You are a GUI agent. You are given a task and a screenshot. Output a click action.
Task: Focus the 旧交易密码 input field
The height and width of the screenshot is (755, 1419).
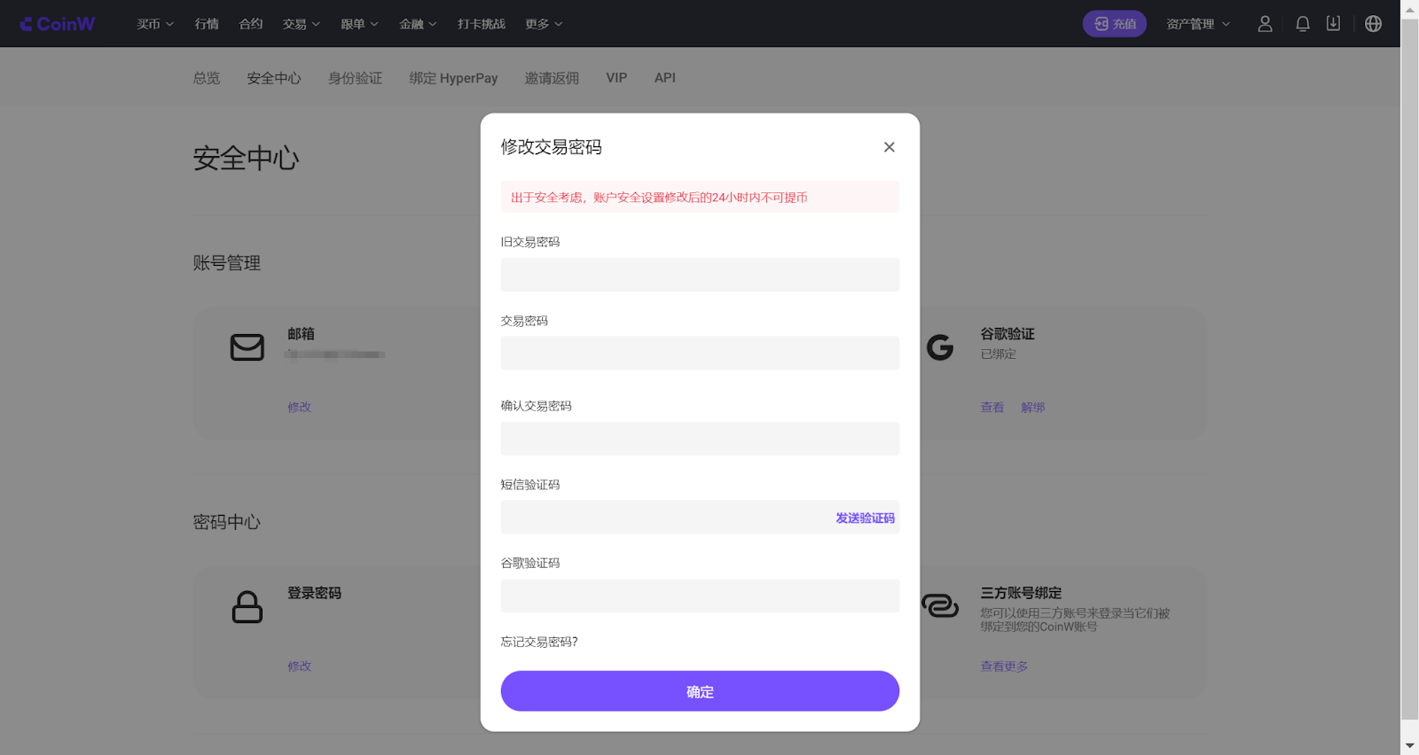coord(699,275)
